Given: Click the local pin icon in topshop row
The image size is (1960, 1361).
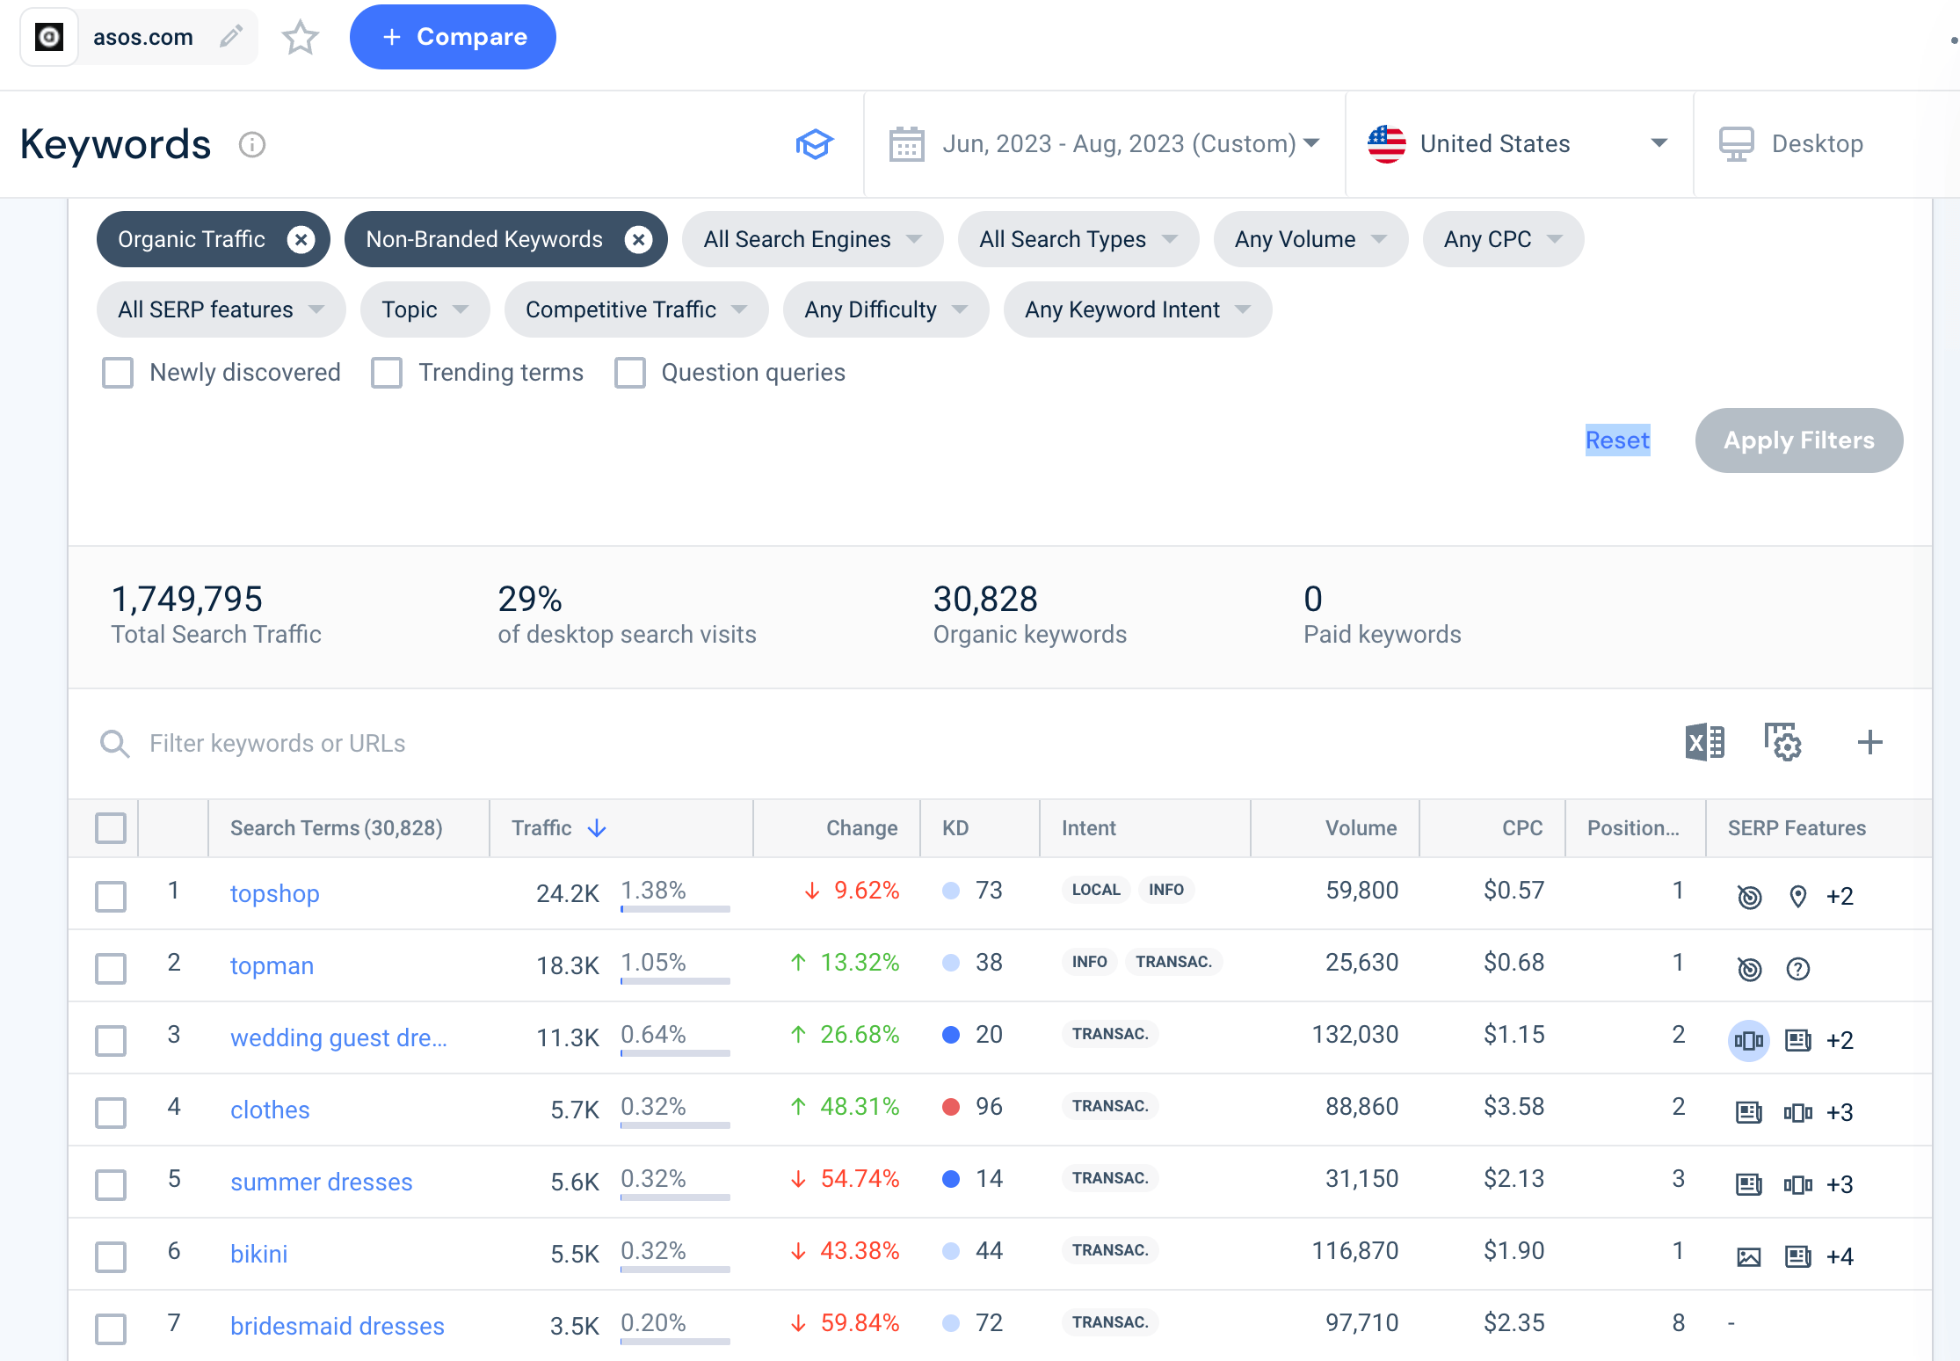Looking at the screenshot, I should 1798,897.
